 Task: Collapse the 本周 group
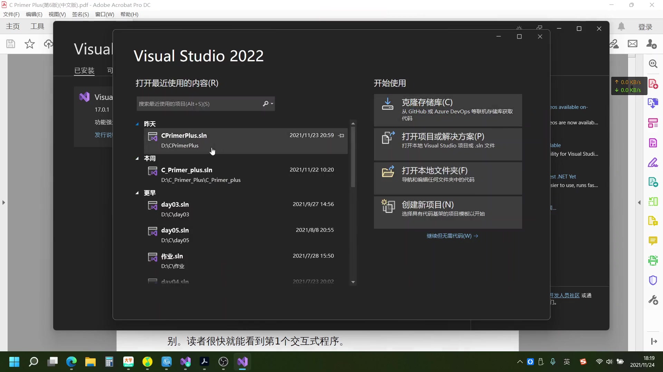(137, 158)
